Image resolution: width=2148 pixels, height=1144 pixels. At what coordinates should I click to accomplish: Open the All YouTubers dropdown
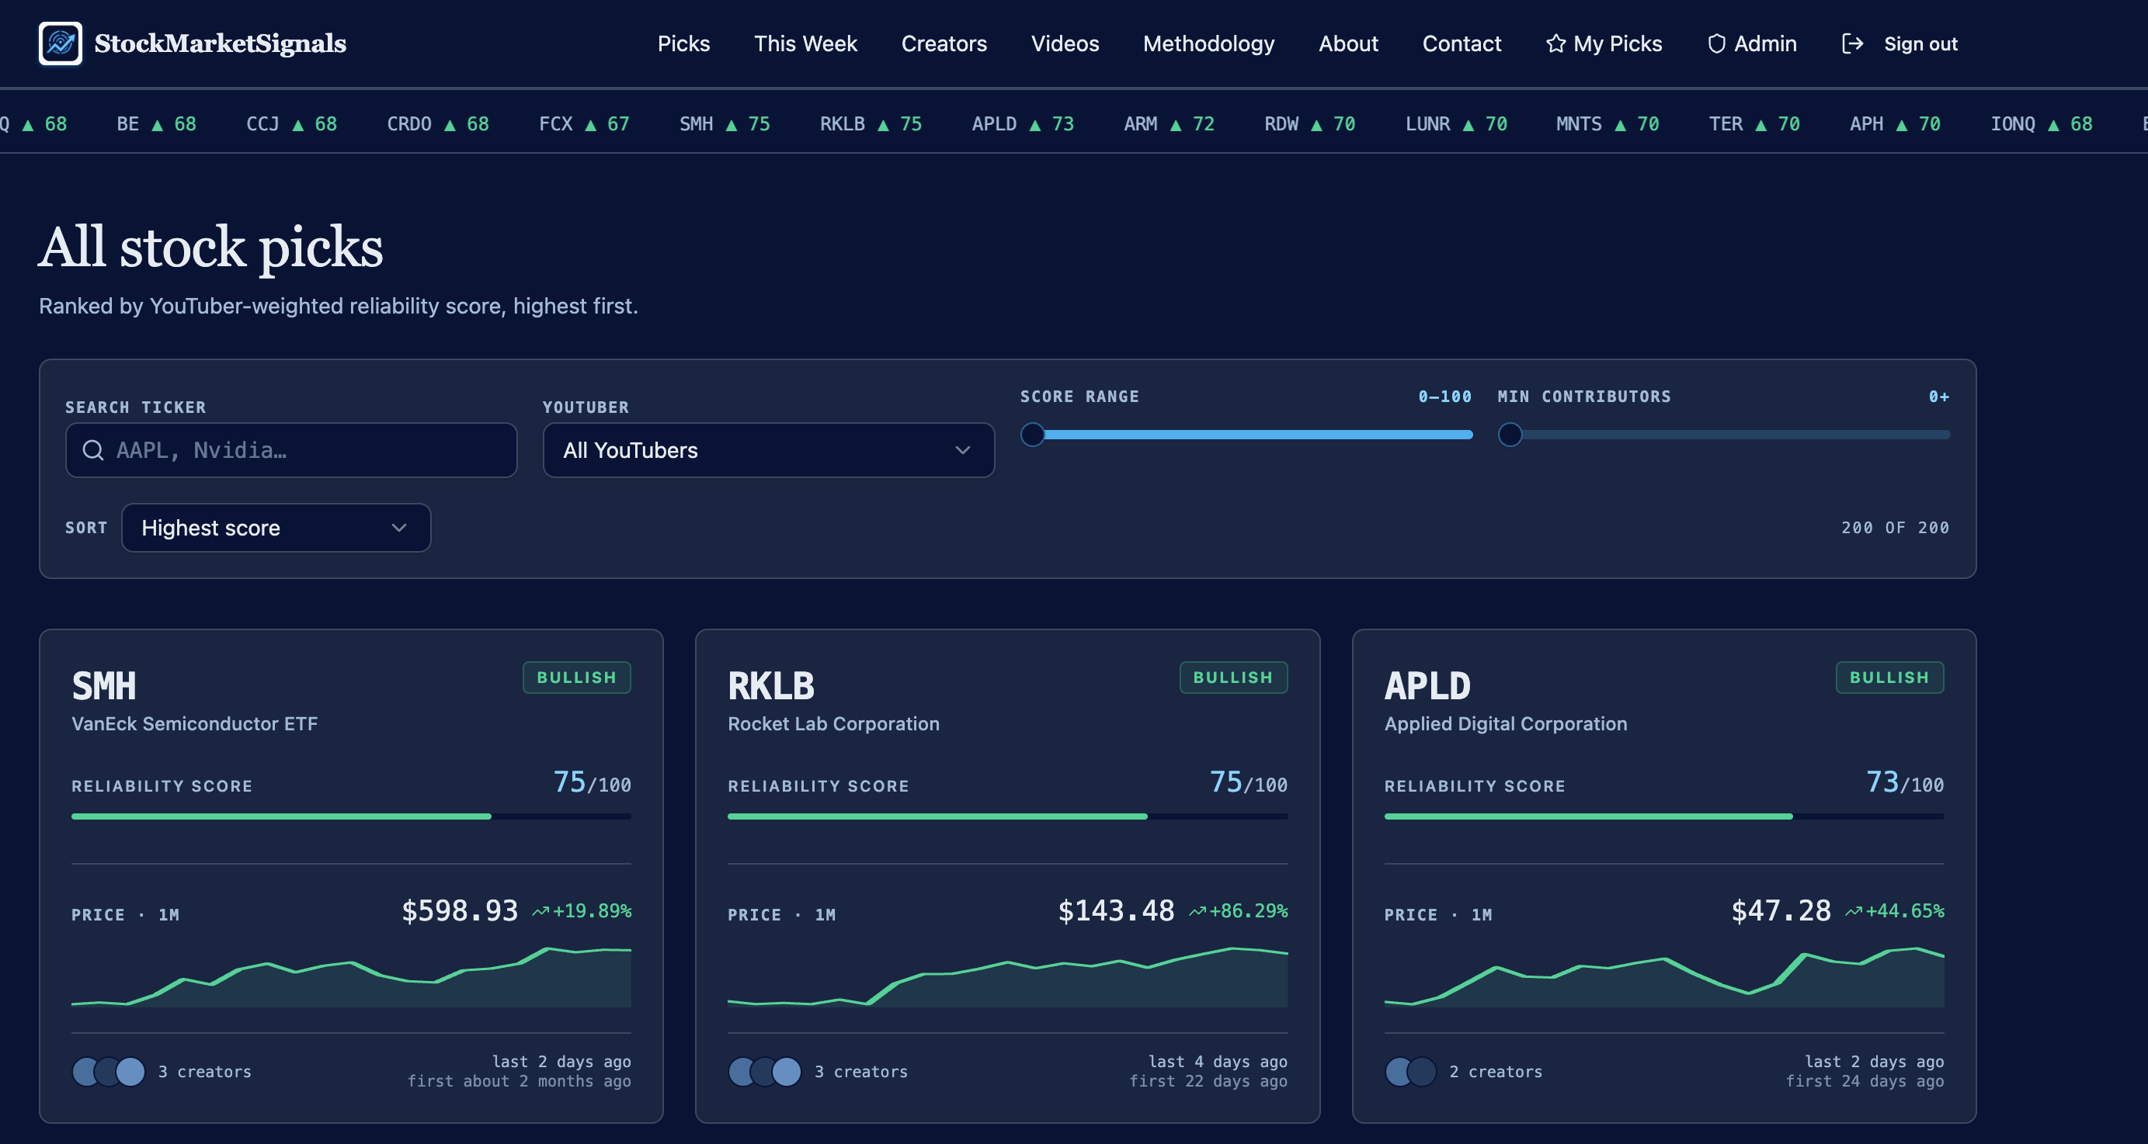(x=769, y=450)
